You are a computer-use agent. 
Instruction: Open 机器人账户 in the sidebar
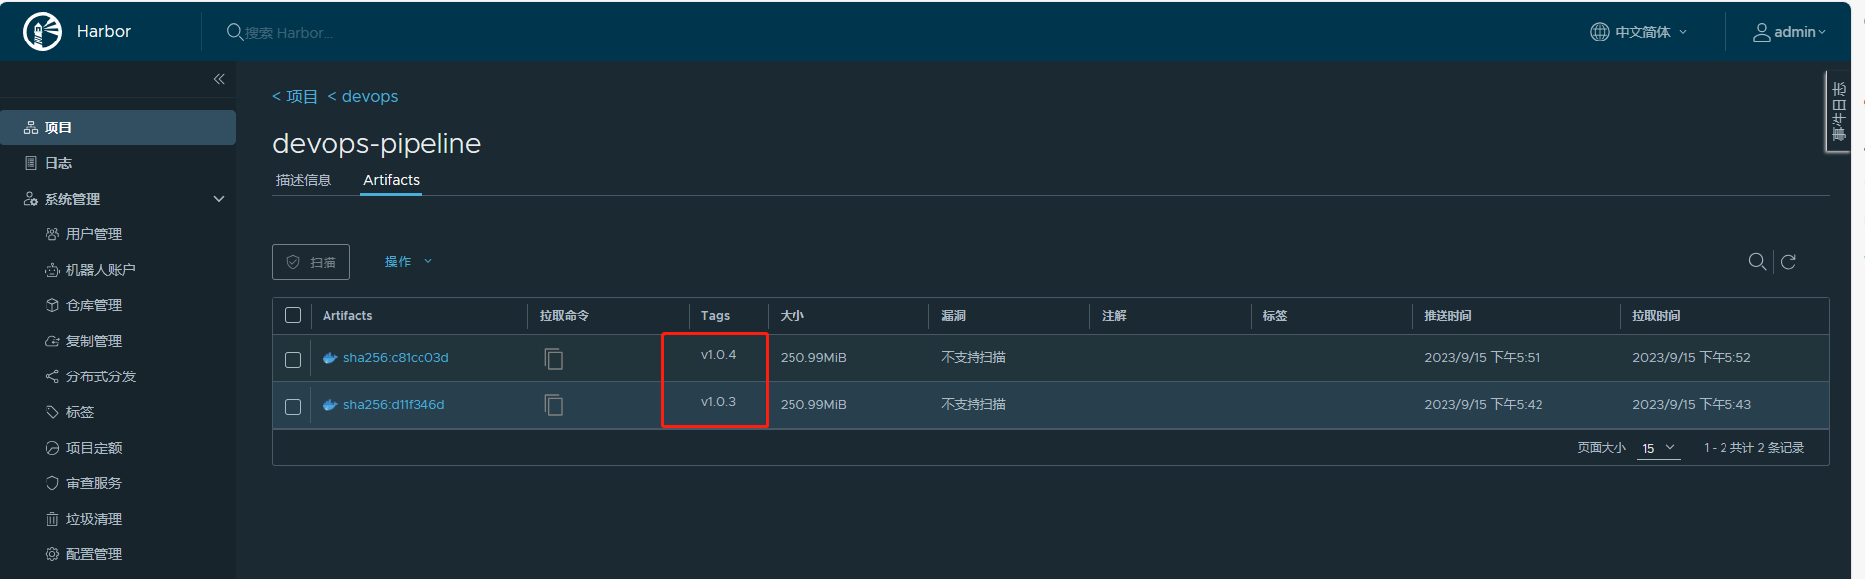point(100,270)
